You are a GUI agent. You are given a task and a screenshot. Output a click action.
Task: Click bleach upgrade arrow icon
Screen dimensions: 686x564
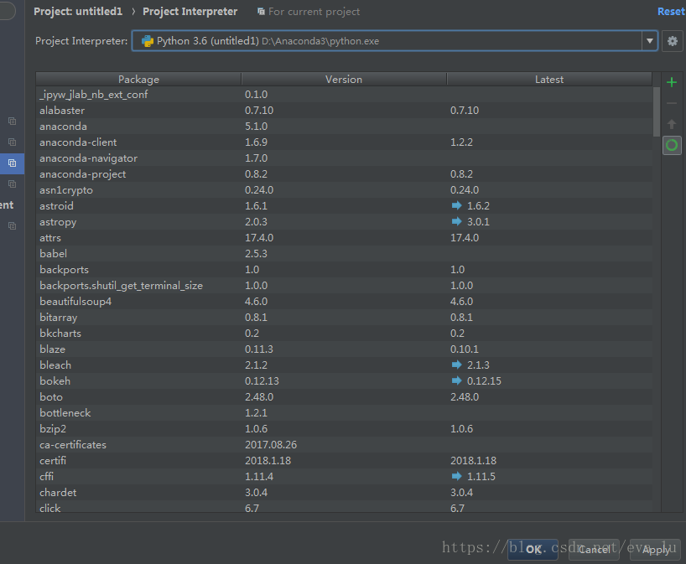pos(456,365)
